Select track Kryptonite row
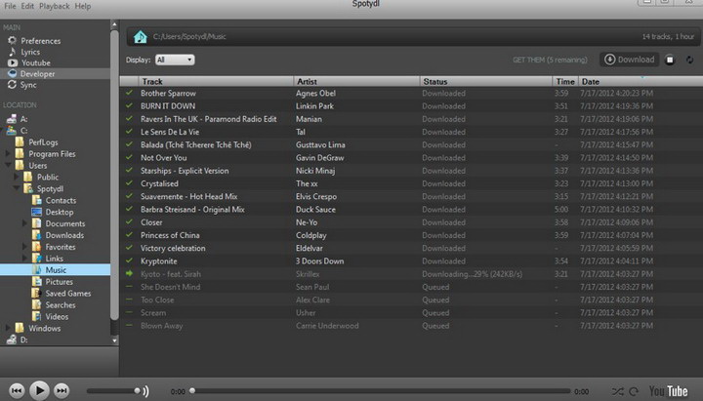Image resolution: width=703 pixels, height=401 pixels. click(410, 261)
